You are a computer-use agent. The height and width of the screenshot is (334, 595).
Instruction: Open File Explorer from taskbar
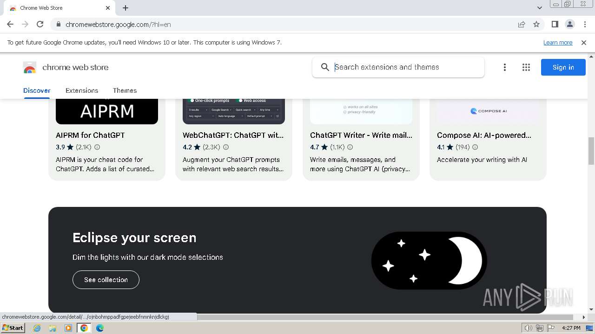pos(53,328)
